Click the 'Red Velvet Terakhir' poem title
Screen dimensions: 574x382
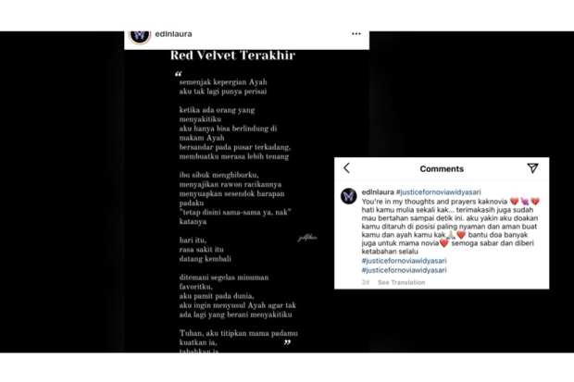232,55
